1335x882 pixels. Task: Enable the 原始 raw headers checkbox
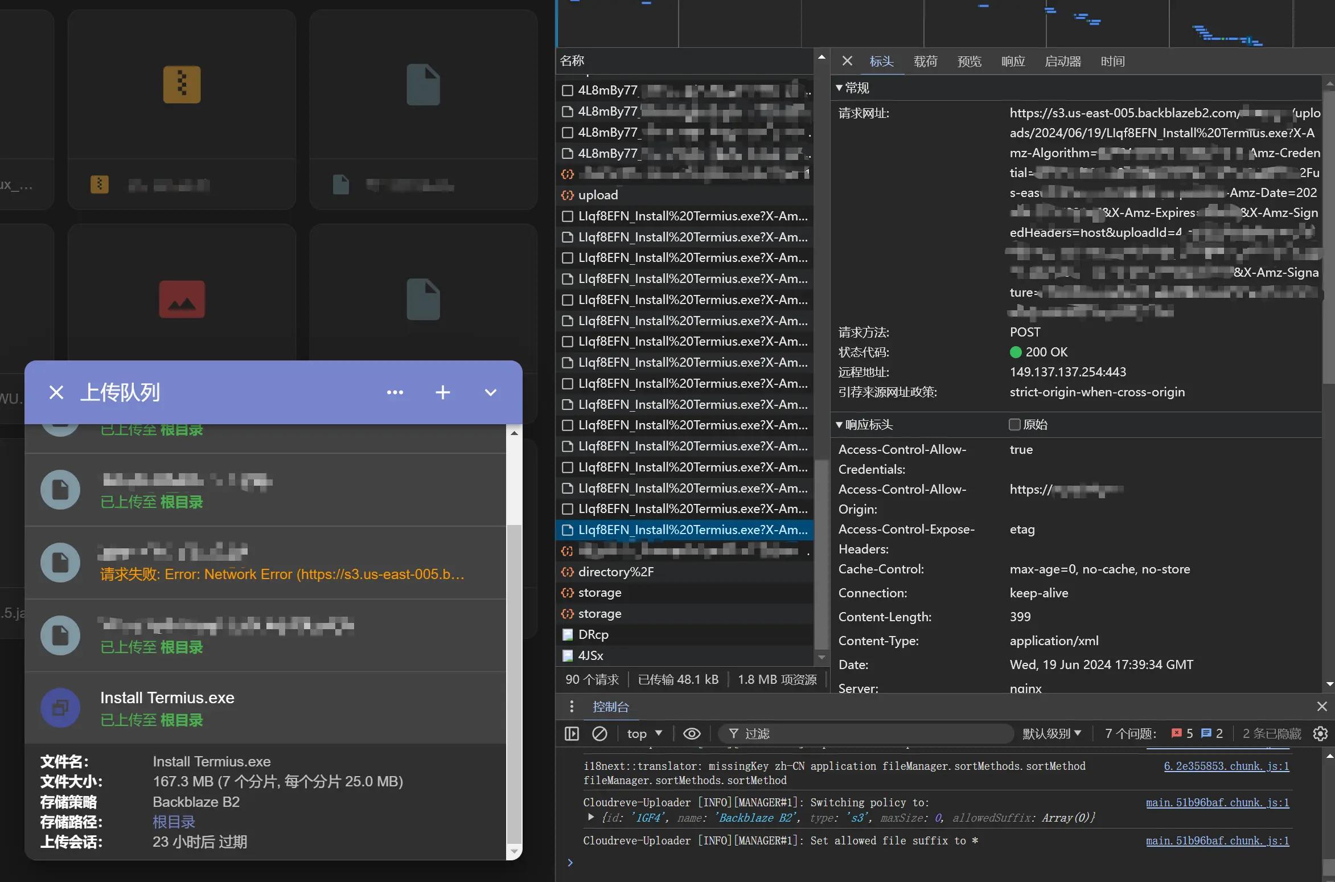[1014, 424]
